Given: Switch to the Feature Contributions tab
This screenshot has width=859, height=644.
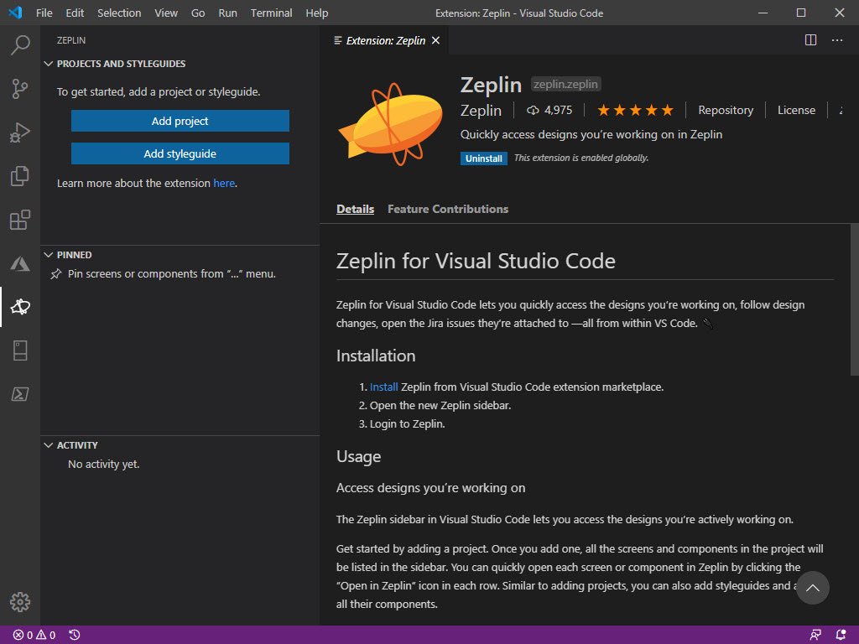Looking at the screenshot, I should tap(448, 209).
